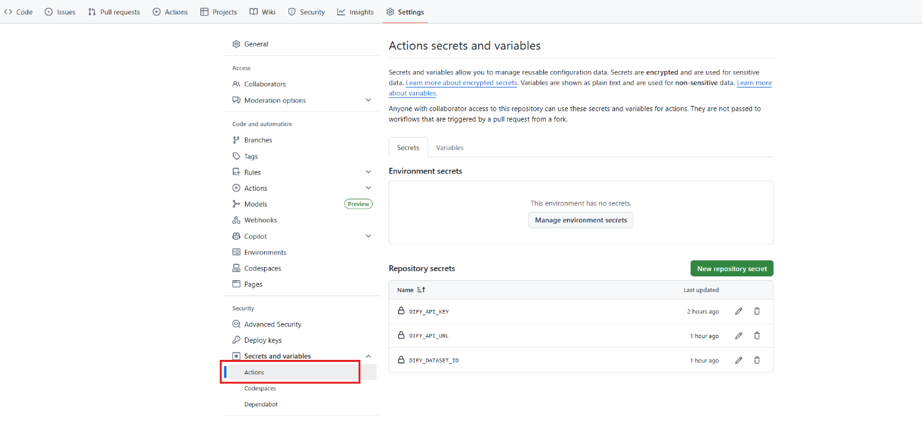
Task: Click the gear icon beside General
Action: click(236, 44)
